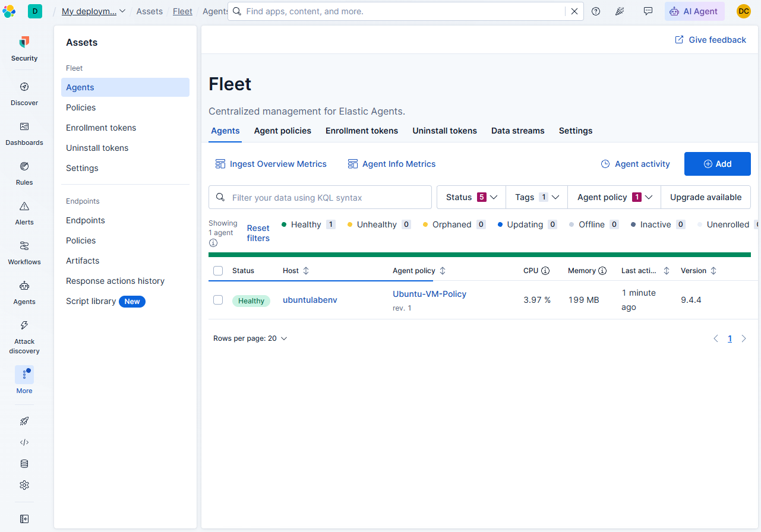
Task: Filter by Upgrade available
Action: click(x=706, y=197)
